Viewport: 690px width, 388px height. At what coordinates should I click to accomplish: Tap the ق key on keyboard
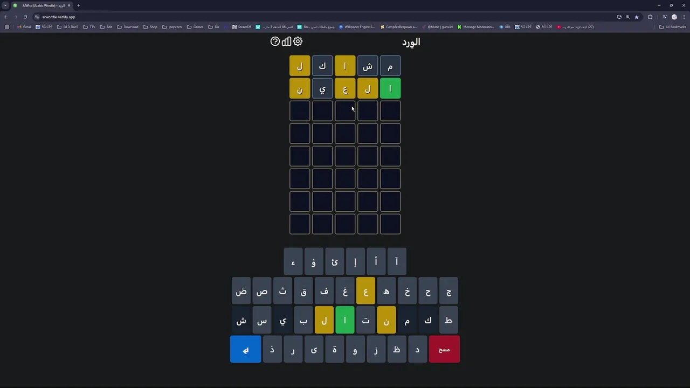303,291
